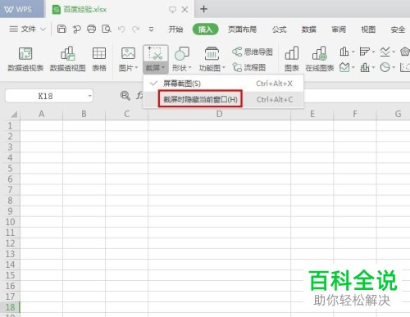410x317 pixels.
Task: Insert a 数据透视表 pivot table
Action: coord(25,59)
